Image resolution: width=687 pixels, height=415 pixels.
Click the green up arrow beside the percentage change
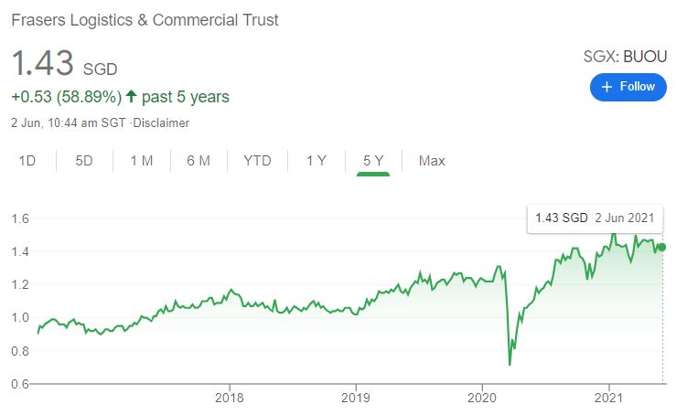(133, 97)
